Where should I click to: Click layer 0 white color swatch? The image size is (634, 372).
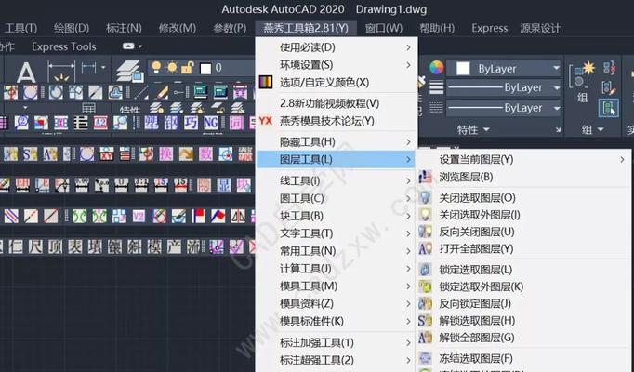[205, 68]
